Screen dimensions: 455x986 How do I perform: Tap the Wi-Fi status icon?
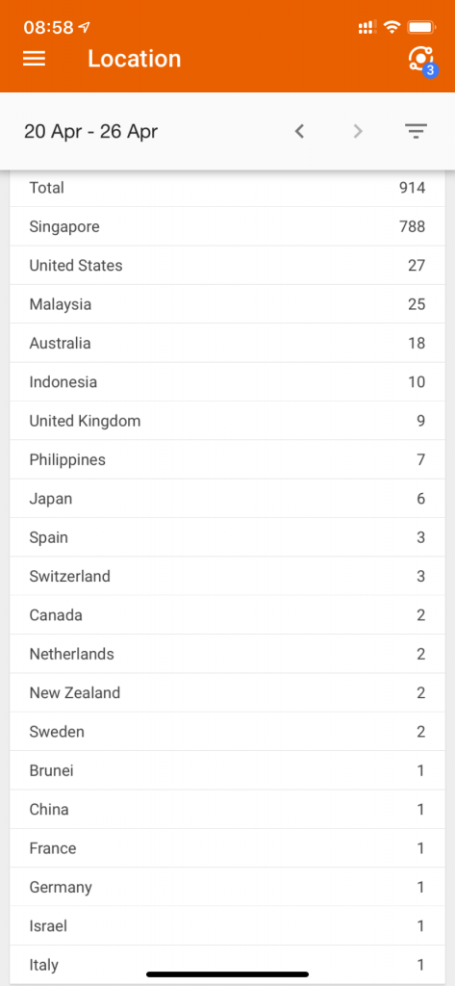pyautogui.click(x=392, y=26)
